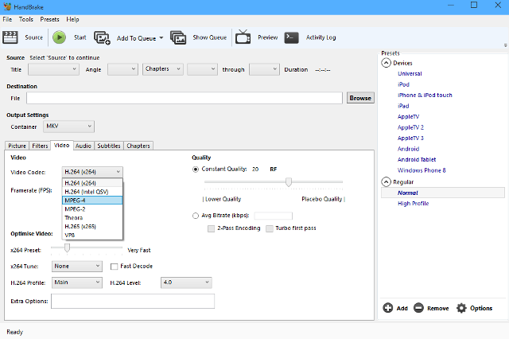The height and width of the screenshot is (339, 509).
Task: Switch to the Picture tab
Action: point(17,146)
